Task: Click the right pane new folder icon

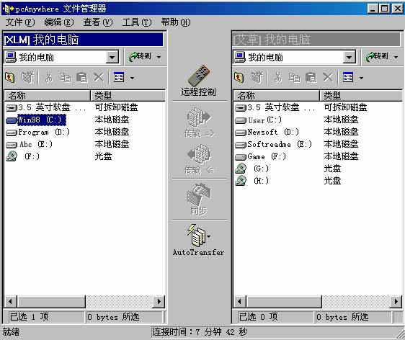Action: click(257, 77)
